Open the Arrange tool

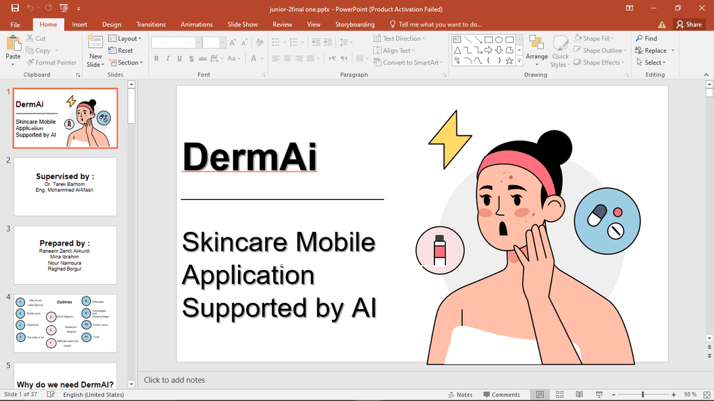(x=536, y=49)
